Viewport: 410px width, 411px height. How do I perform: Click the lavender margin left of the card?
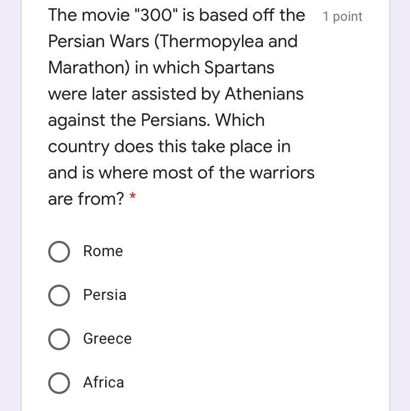point(10,219)
